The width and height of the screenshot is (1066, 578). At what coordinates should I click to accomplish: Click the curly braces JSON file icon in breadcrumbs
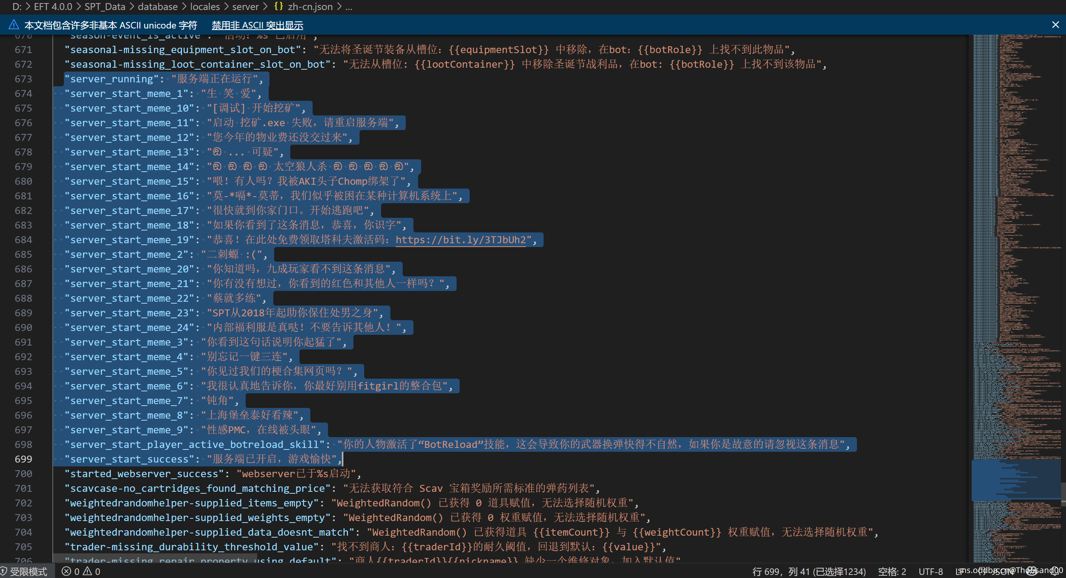(278, 7)
